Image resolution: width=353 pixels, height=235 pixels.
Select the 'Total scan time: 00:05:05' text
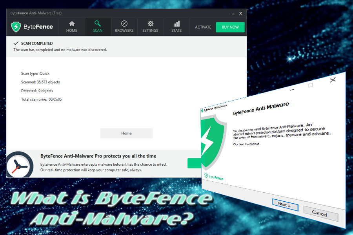tap(42, 99)
